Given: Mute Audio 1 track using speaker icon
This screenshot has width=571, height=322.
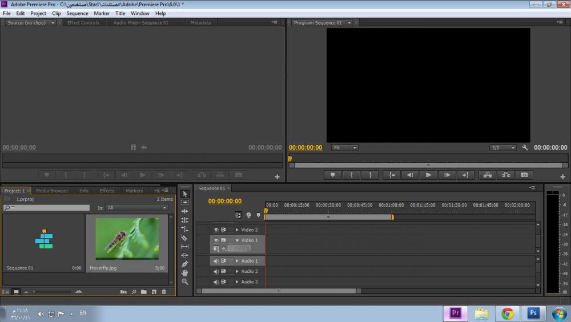Looking at the screenshot, I should pos(216,261).
